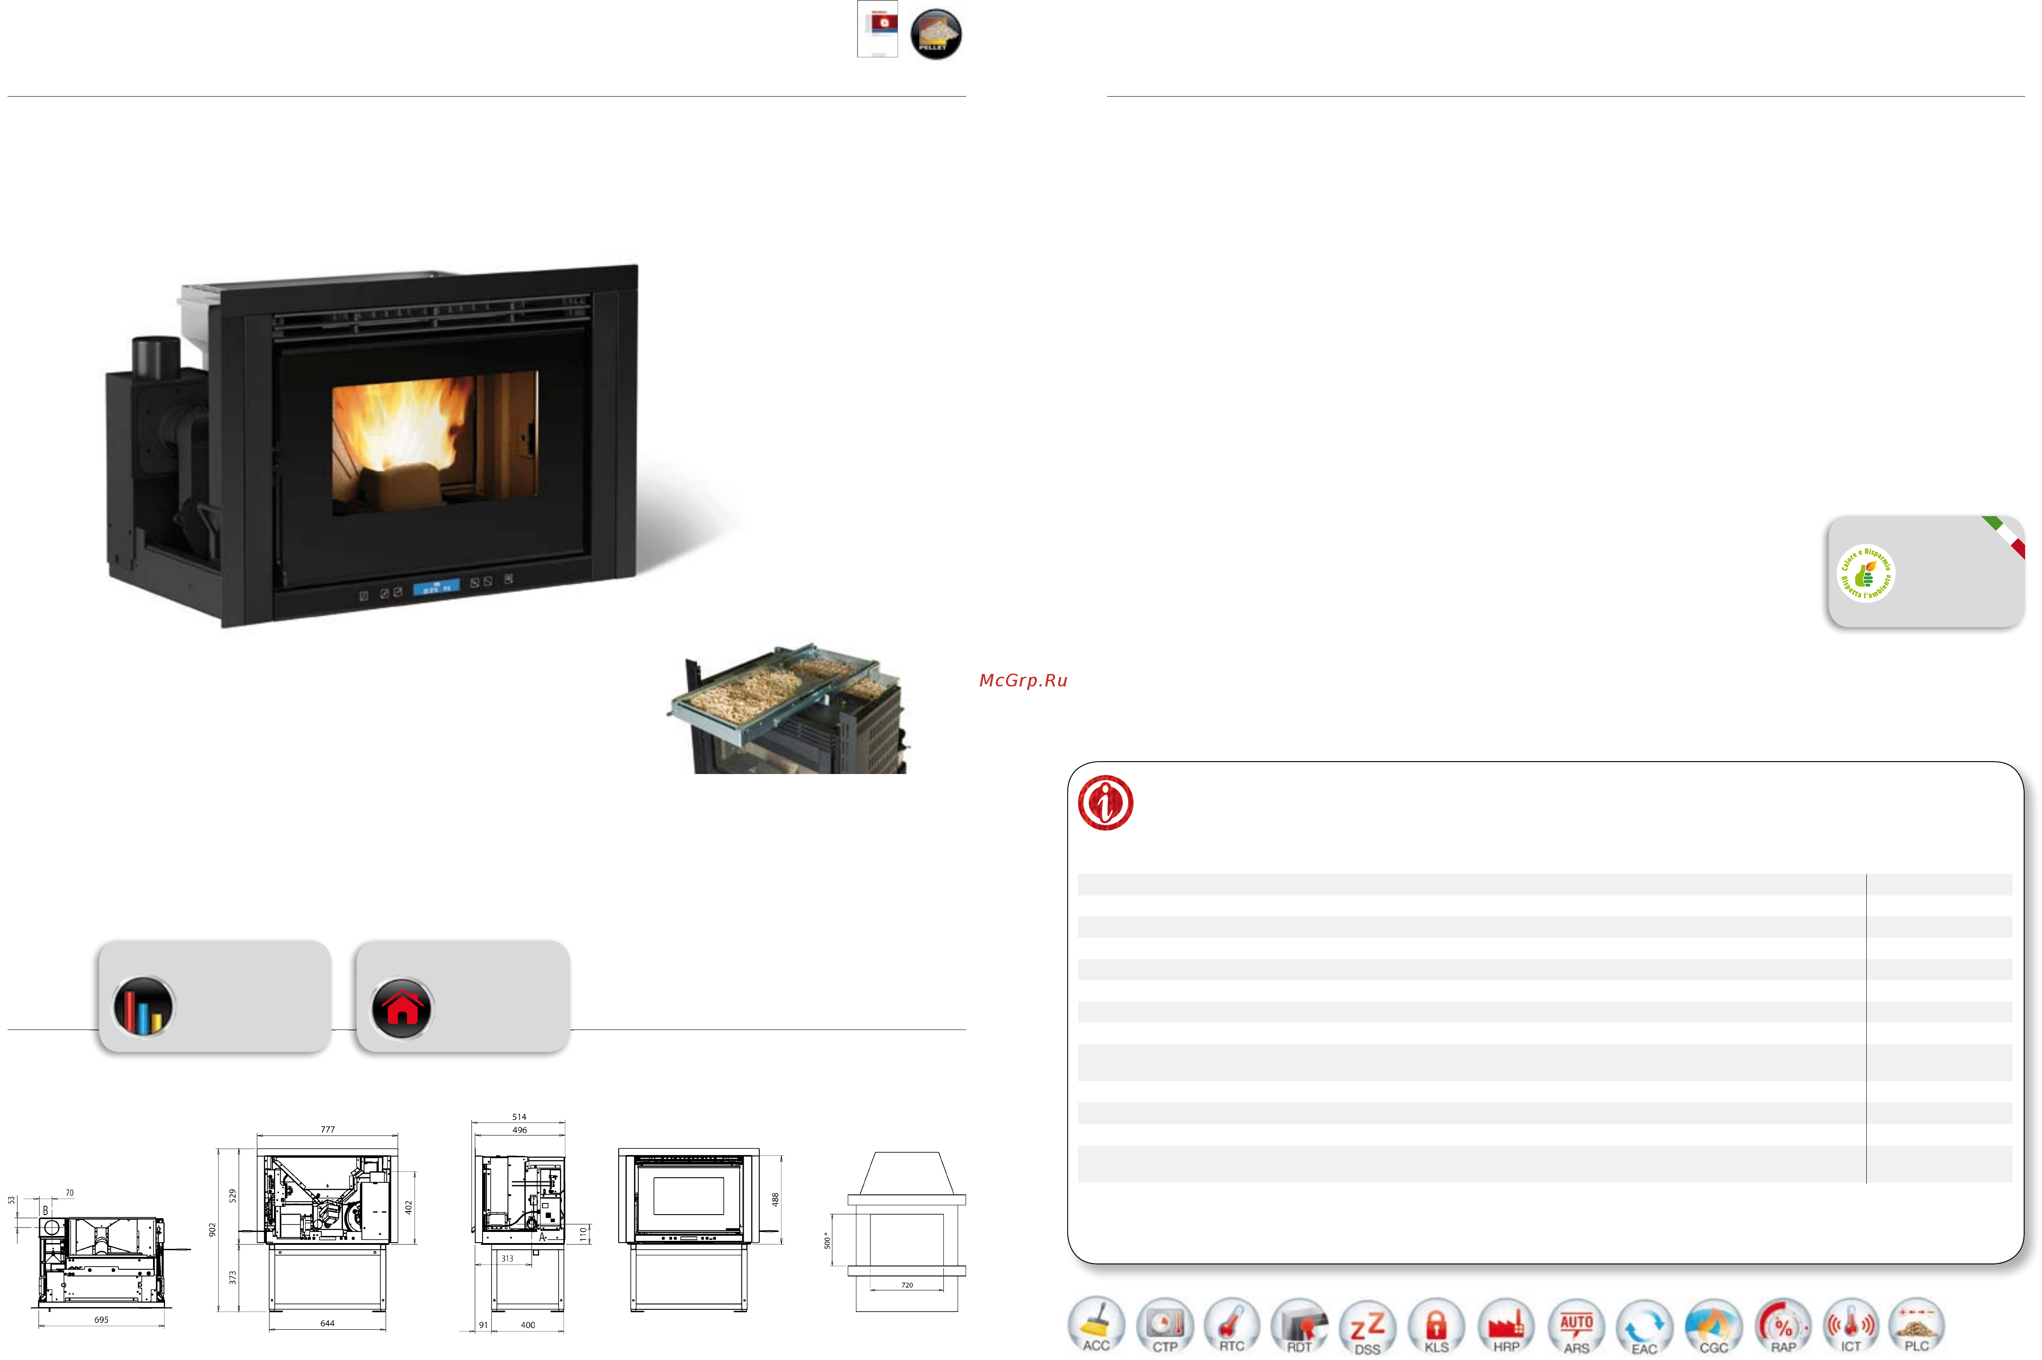
Task: Click the pellet loading drawer photo
Action: 788,708
